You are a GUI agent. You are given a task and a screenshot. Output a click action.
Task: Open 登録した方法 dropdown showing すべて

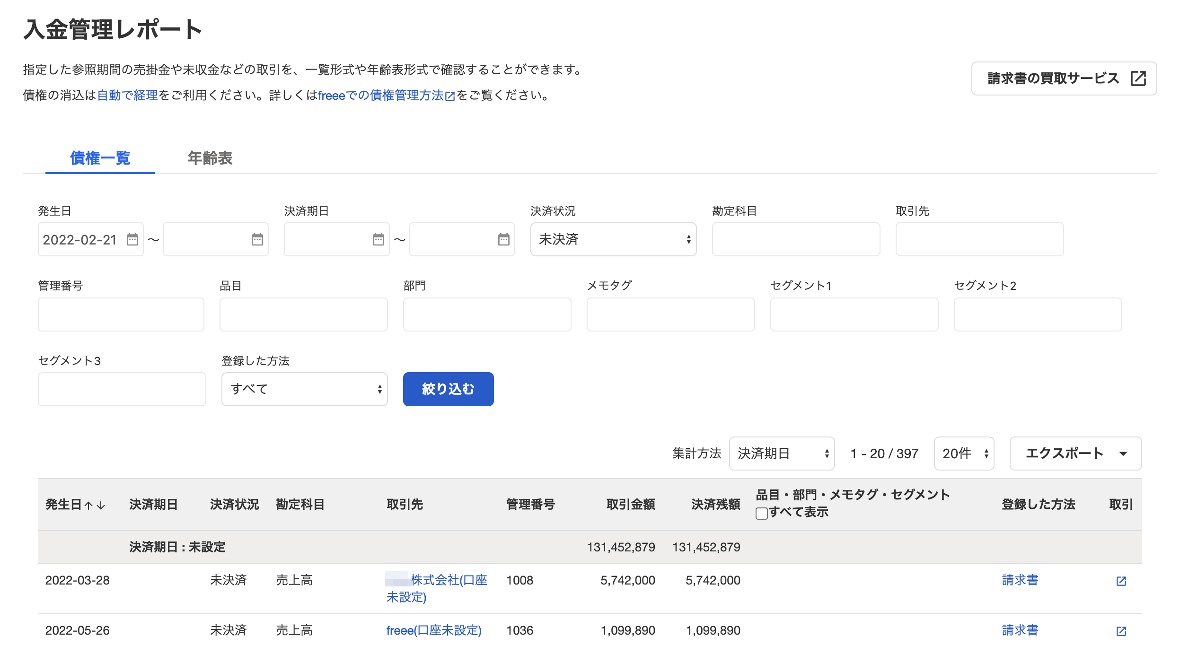(x=304, y=389)
